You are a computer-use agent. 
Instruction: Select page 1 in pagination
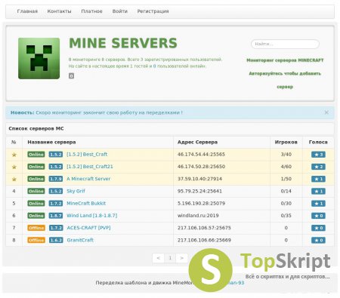click(x=170, y=258)
